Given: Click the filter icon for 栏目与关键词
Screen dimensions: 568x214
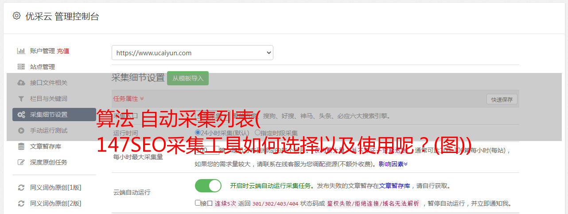Looking at the screenshot, I should tap(21, 99).
